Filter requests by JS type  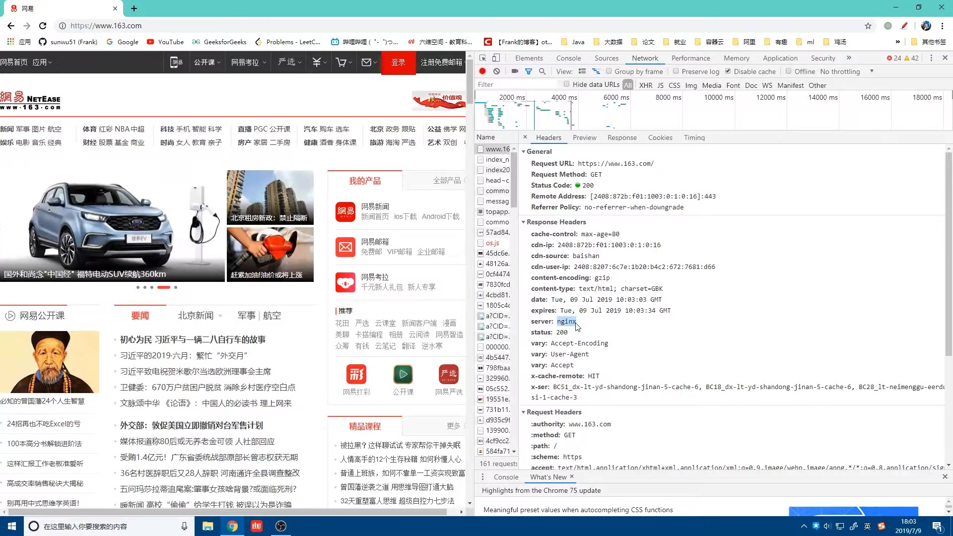click(x=660, y=85)
